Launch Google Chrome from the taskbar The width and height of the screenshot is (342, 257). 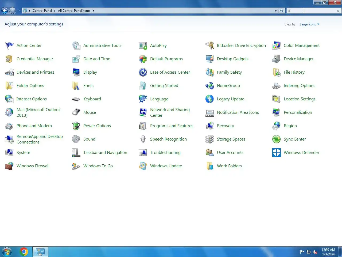(x=24, y=252)
